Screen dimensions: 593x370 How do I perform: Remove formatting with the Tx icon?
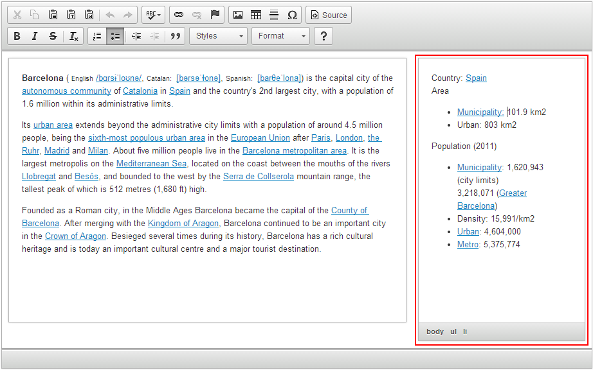click(74, 36)
